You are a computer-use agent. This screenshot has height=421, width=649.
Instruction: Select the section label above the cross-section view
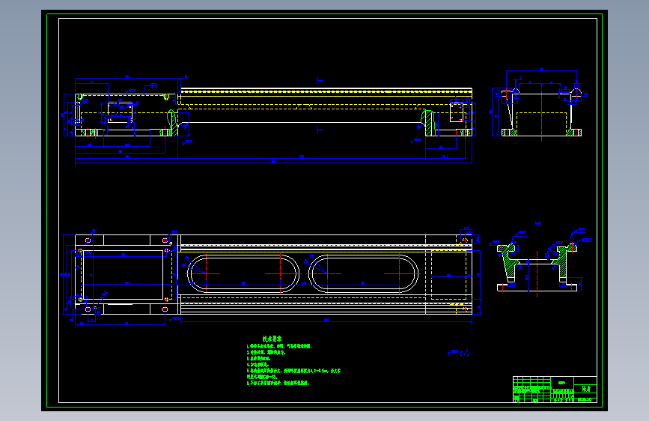tap(537, 223)
